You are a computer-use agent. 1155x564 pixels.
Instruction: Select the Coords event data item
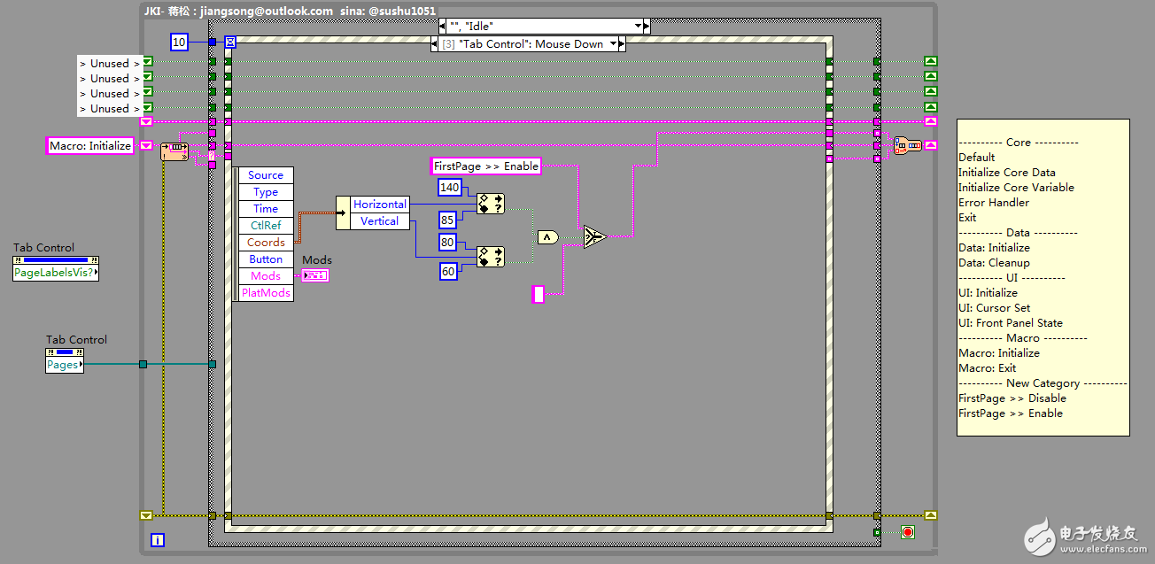(266, 243)
